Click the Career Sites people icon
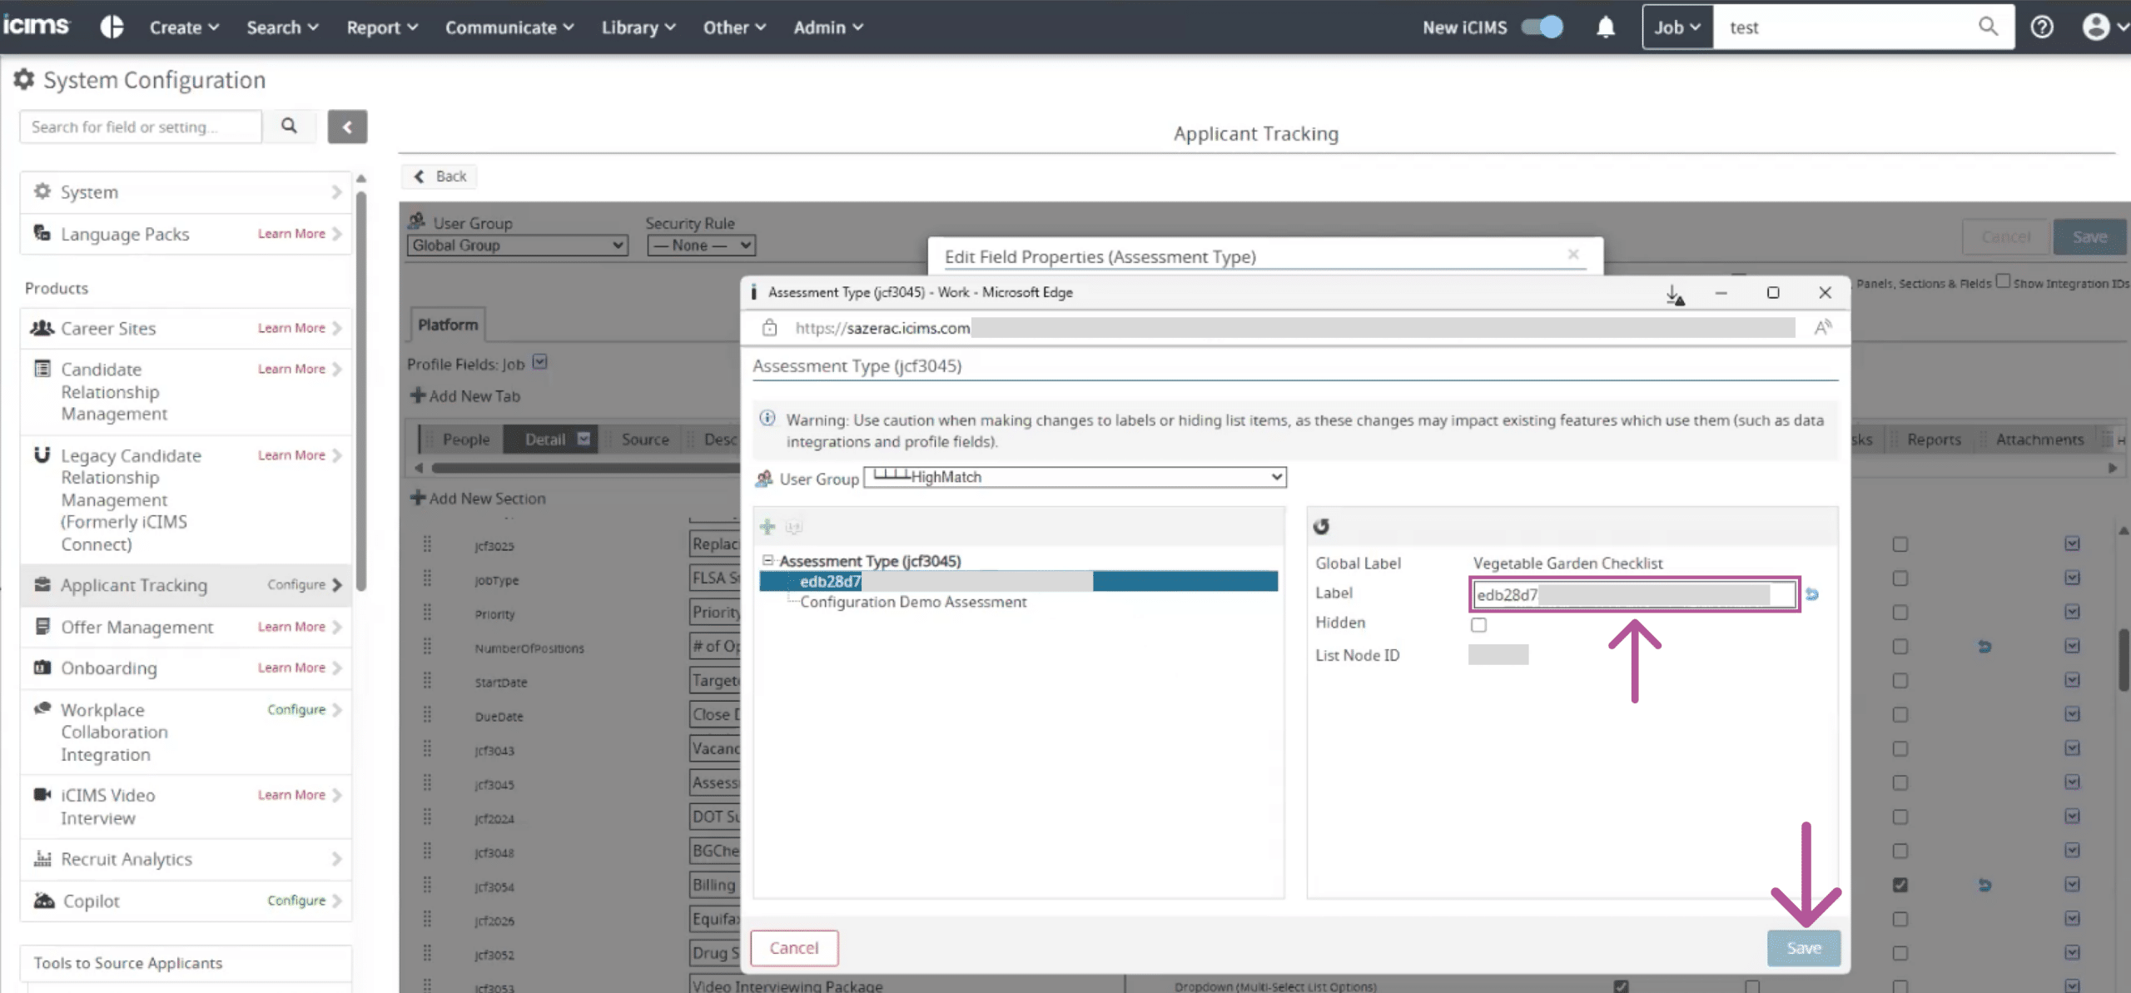2131x993 pixels. click(42, 327)
